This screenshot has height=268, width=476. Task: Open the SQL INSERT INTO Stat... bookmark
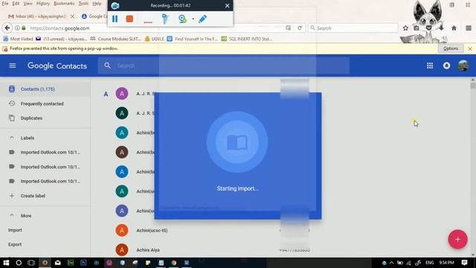pos(247,39)
